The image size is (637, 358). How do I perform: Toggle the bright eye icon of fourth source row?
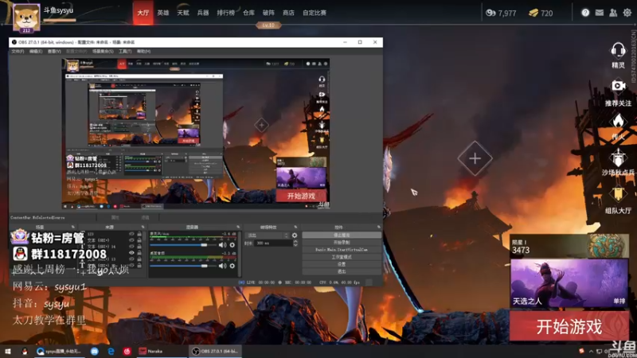pos(131,252)
